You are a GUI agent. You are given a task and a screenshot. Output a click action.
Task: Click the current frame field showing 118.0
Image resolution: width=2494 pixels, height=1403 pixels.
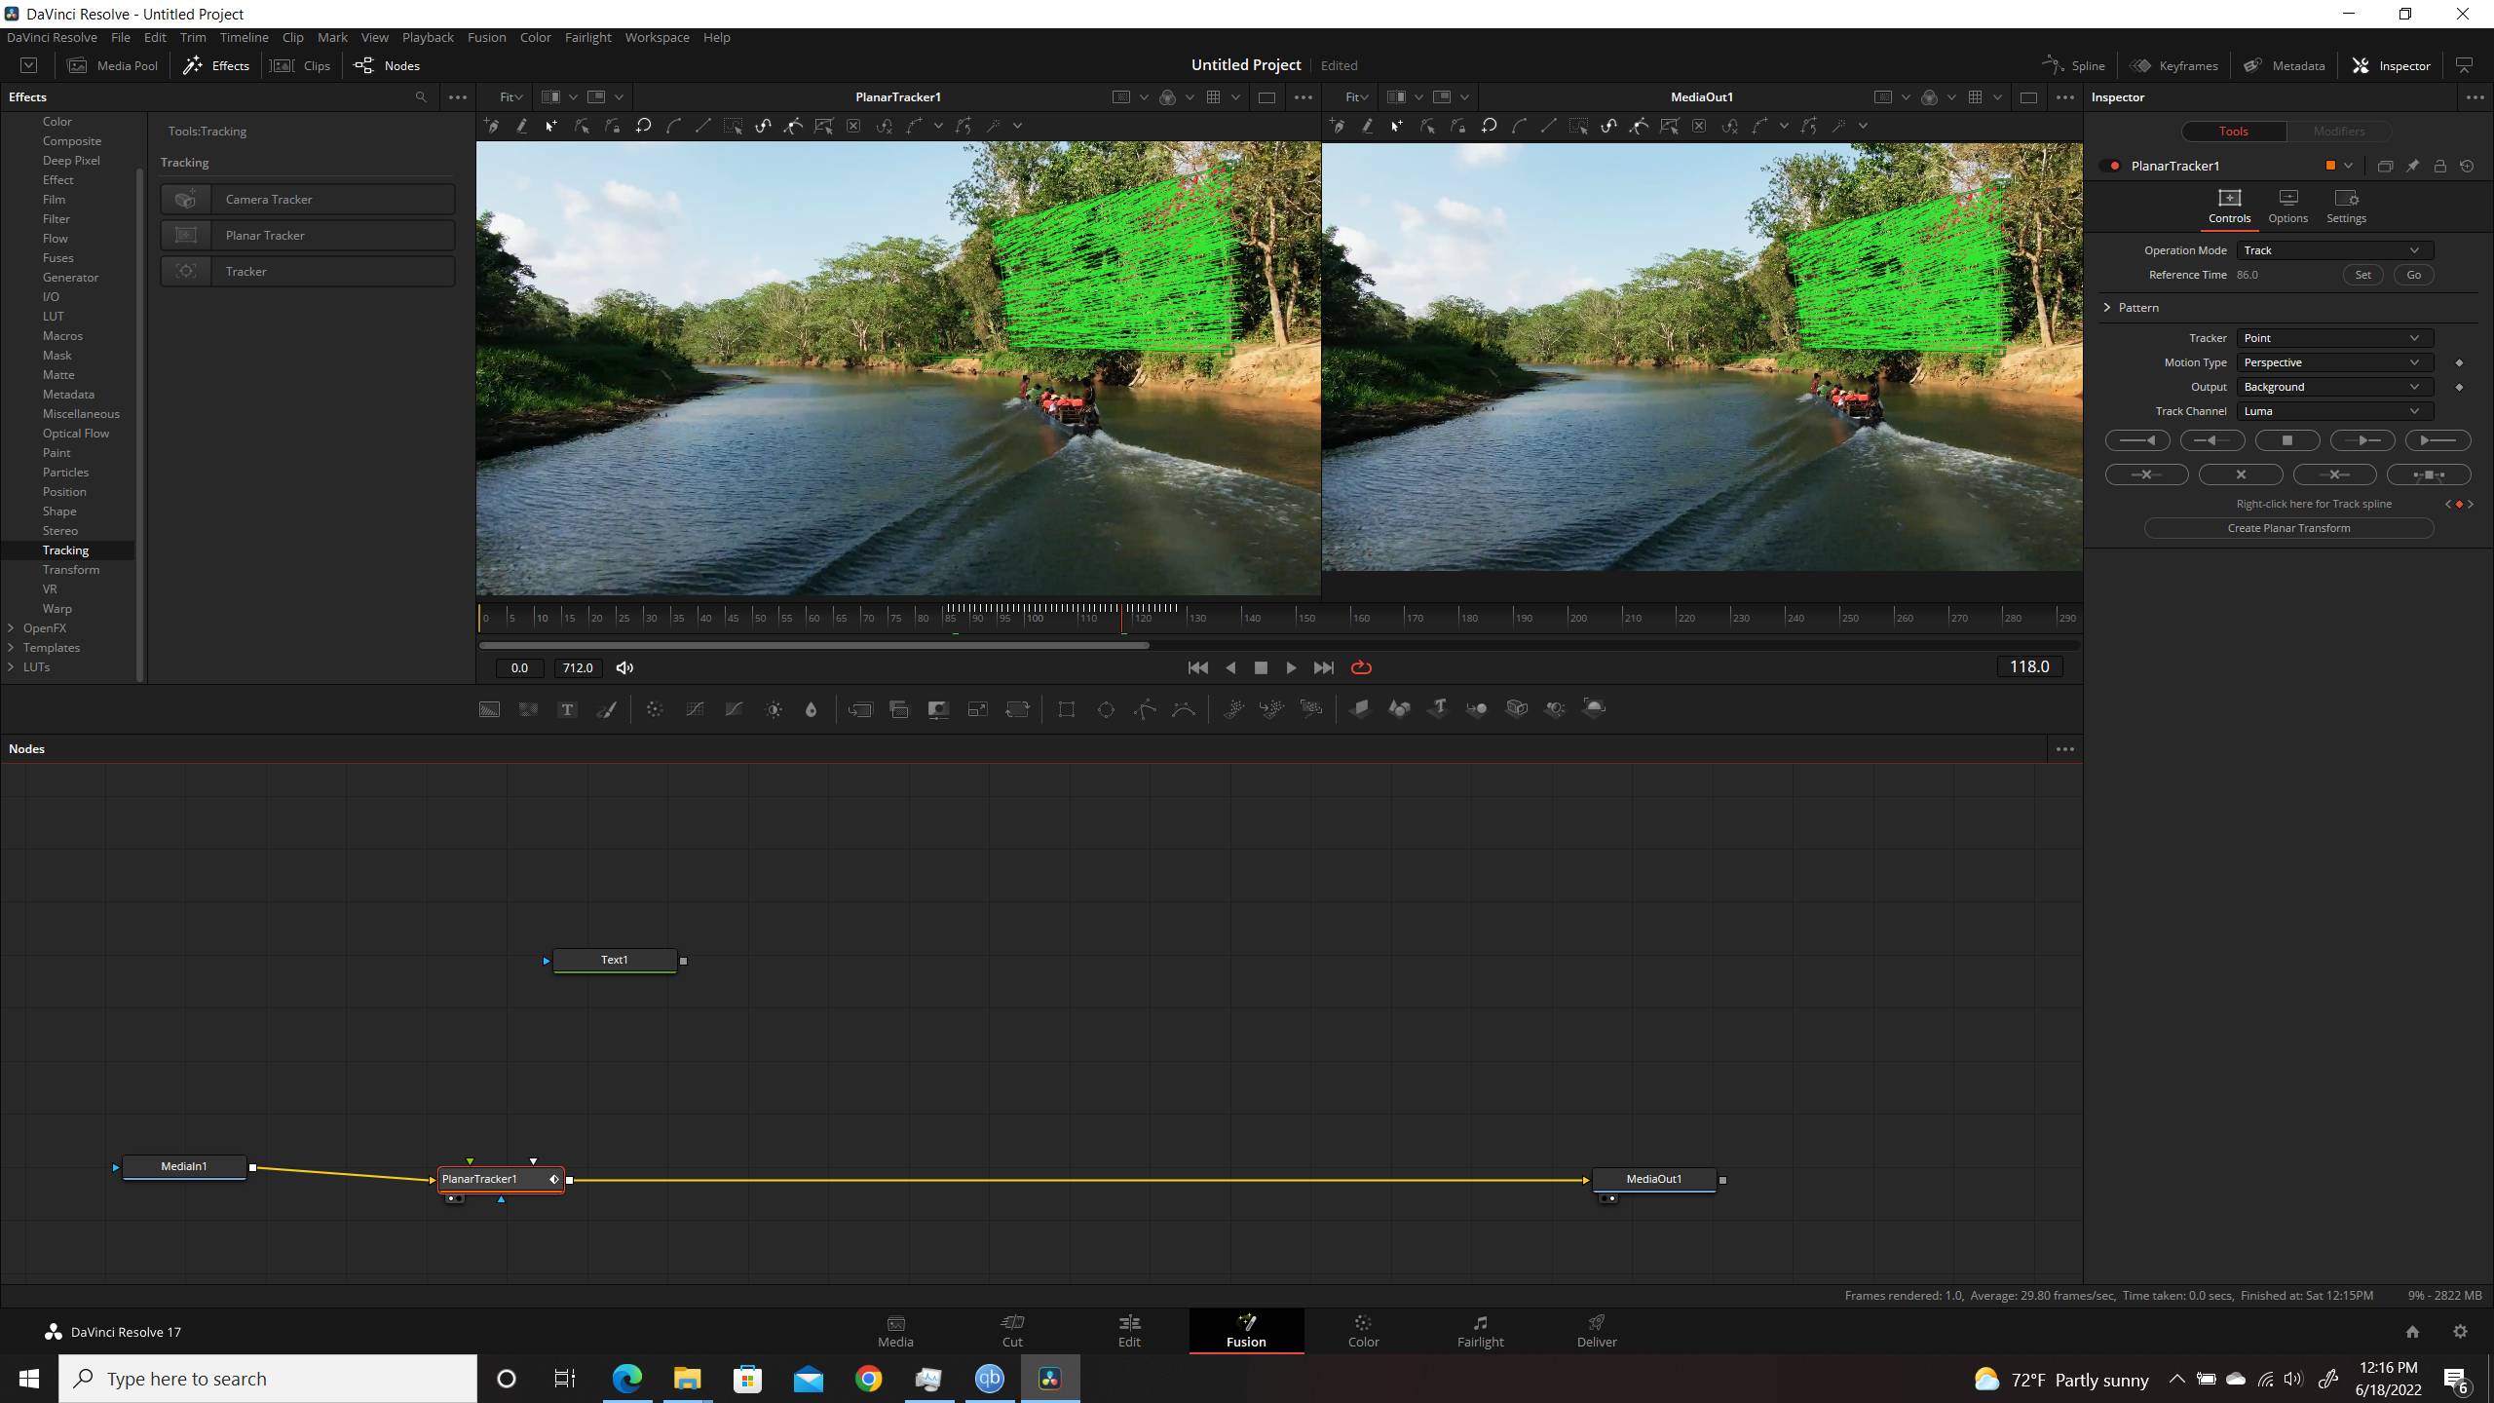pos(2028,667)
